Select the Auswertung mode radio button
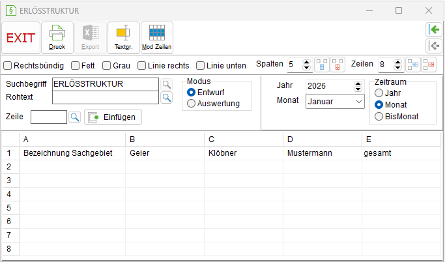This screenshot has width=445, height=262. (x=192, y=104)
